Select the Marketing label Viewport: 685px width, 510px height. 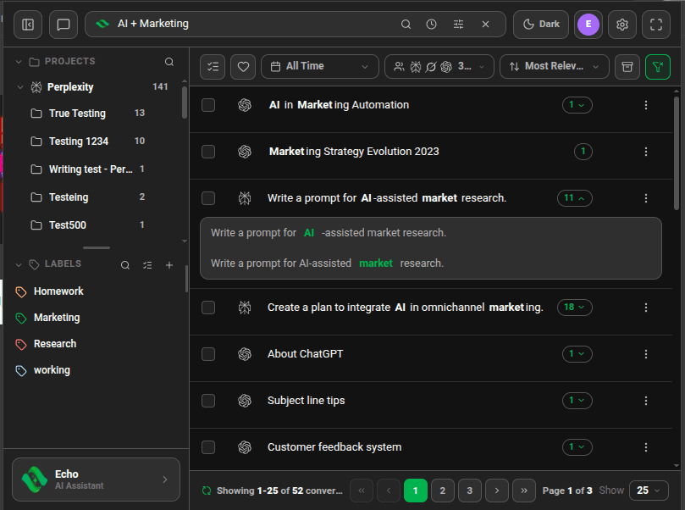pyautogui.click(x=57, y=318)
